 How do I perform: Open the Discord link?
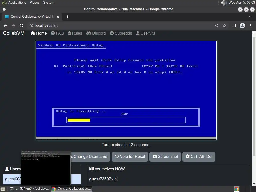96,33
